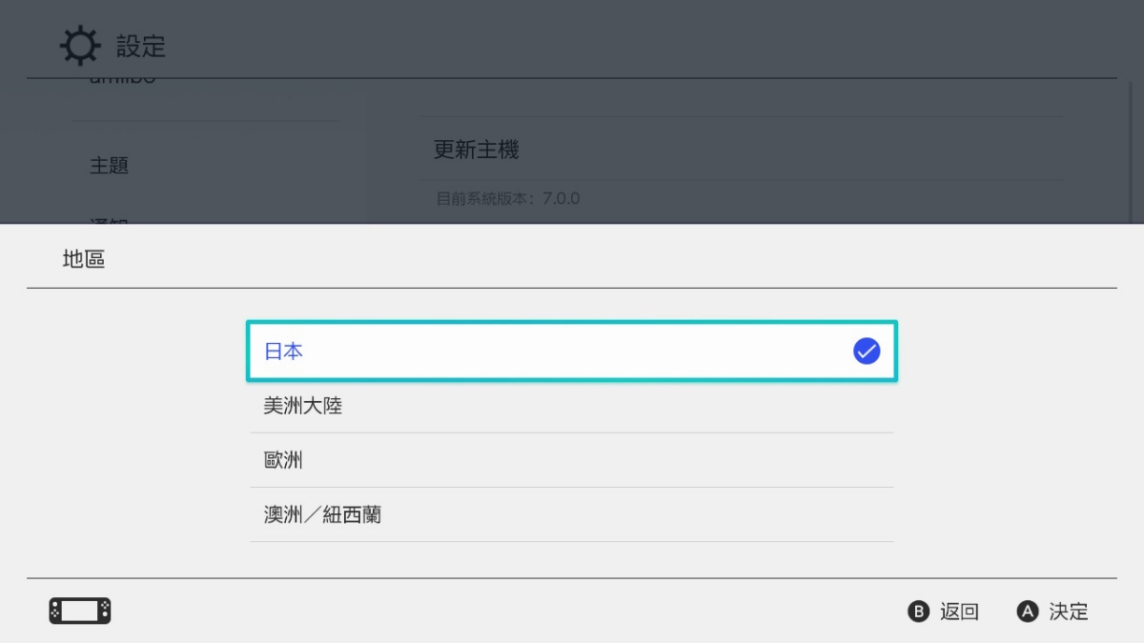Click the 返回 back label
The width and height of the screenshot is (1144, 643).
coord(959,612)
